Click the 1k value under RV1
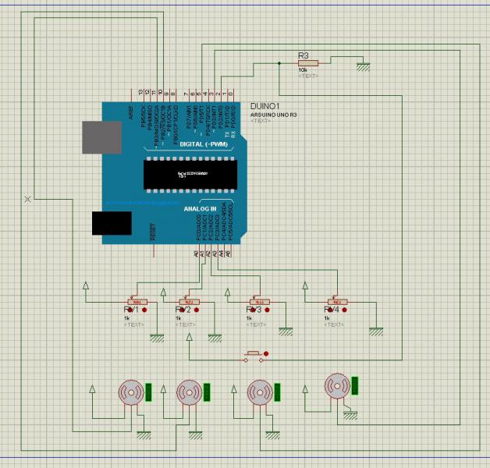 click(x=127, y=318)
